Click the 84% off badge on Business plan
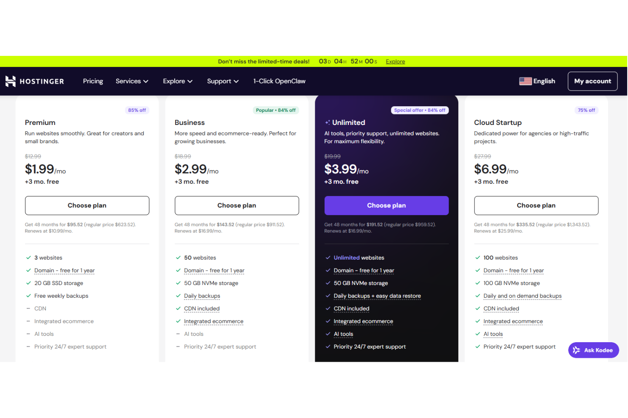 click(x=276, y=110)
